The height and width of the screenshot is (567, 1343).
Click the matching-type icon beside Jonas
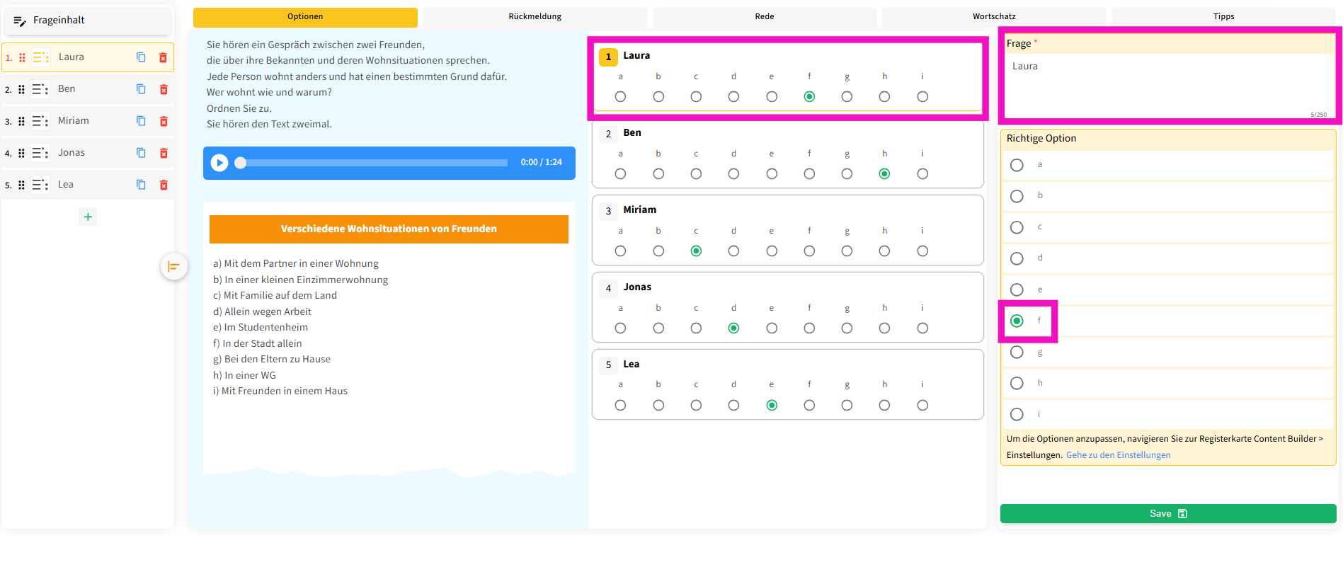tap(40, 153)
